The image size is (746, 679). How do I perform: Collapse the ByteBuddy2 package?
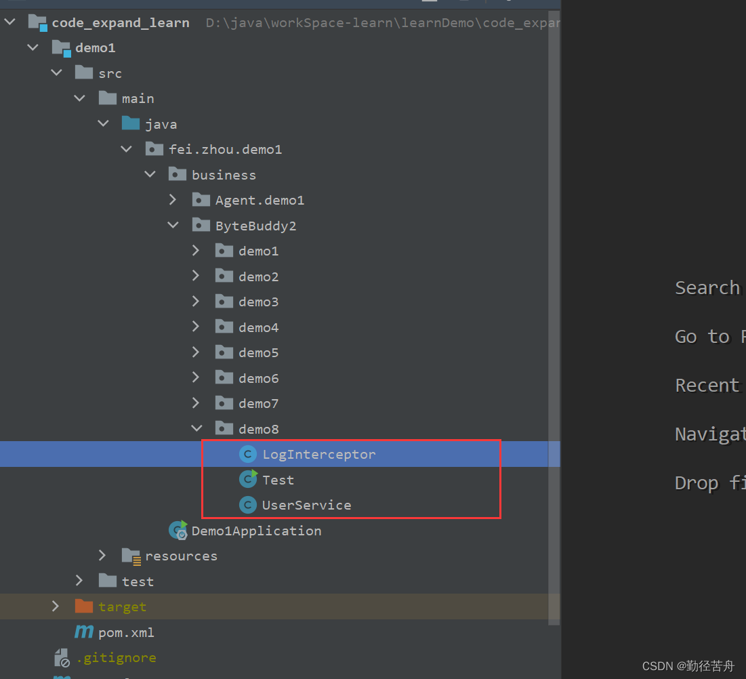[x=173, y=225]
